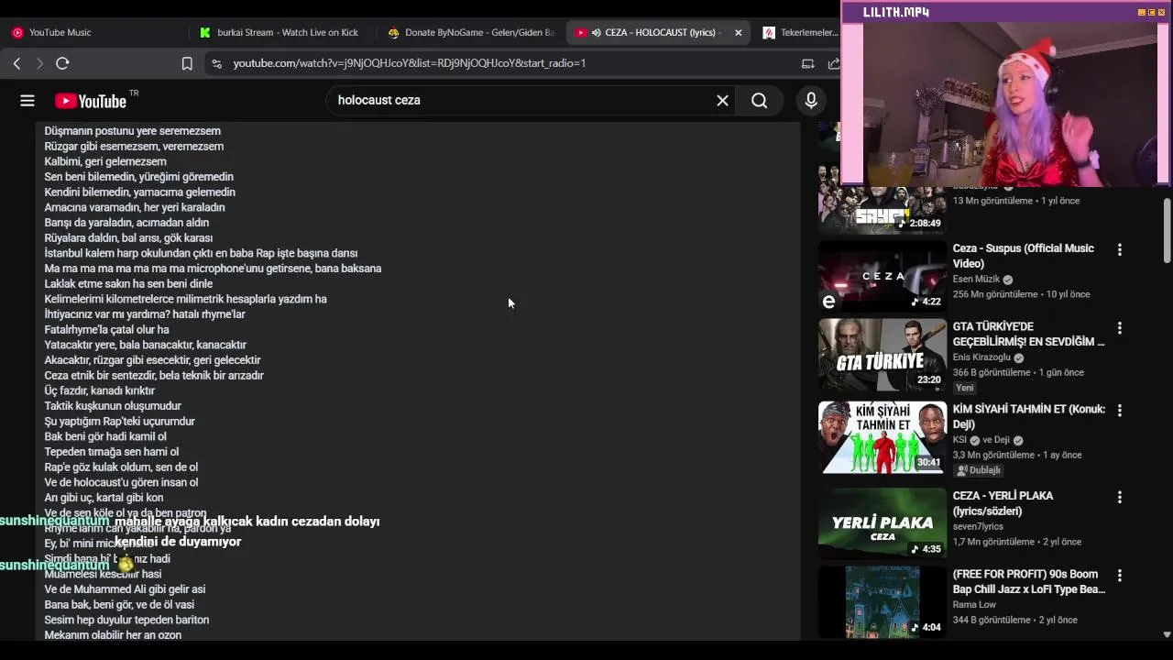Open '(FREE FOR PROFIT) 90s Boom Bap' title
This screenshot has width=1173, height=660.
point(1028,581)
